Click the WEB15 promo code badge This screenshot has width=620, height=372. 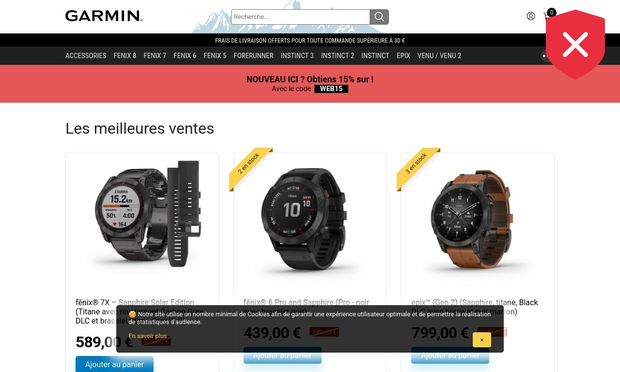(x=331, y=89)
